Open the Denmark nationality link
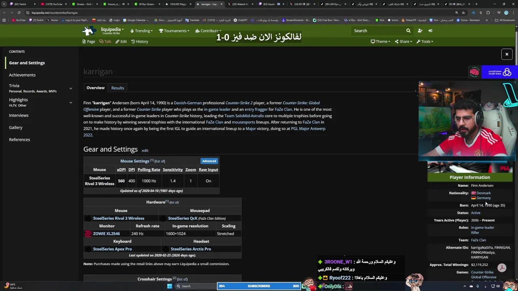This screenshot has height=291, width=518. point(484,193)
